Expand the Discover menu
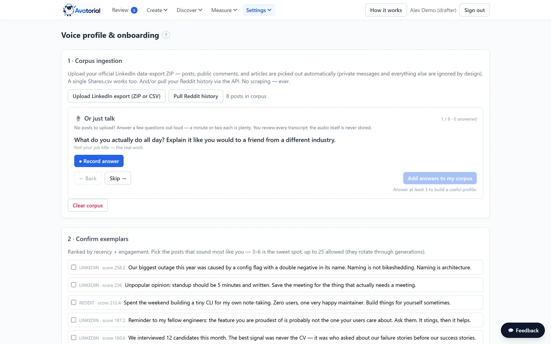Image resolution: width=551 pixels, height=344 pixels. [189, 10]
